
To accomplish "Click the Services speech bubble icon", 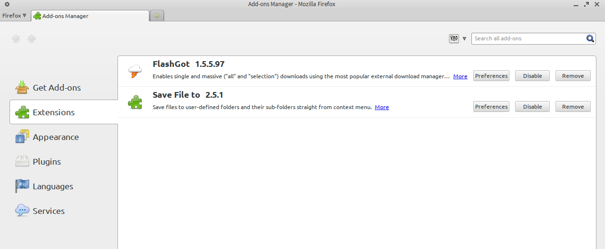I will 22,211.
